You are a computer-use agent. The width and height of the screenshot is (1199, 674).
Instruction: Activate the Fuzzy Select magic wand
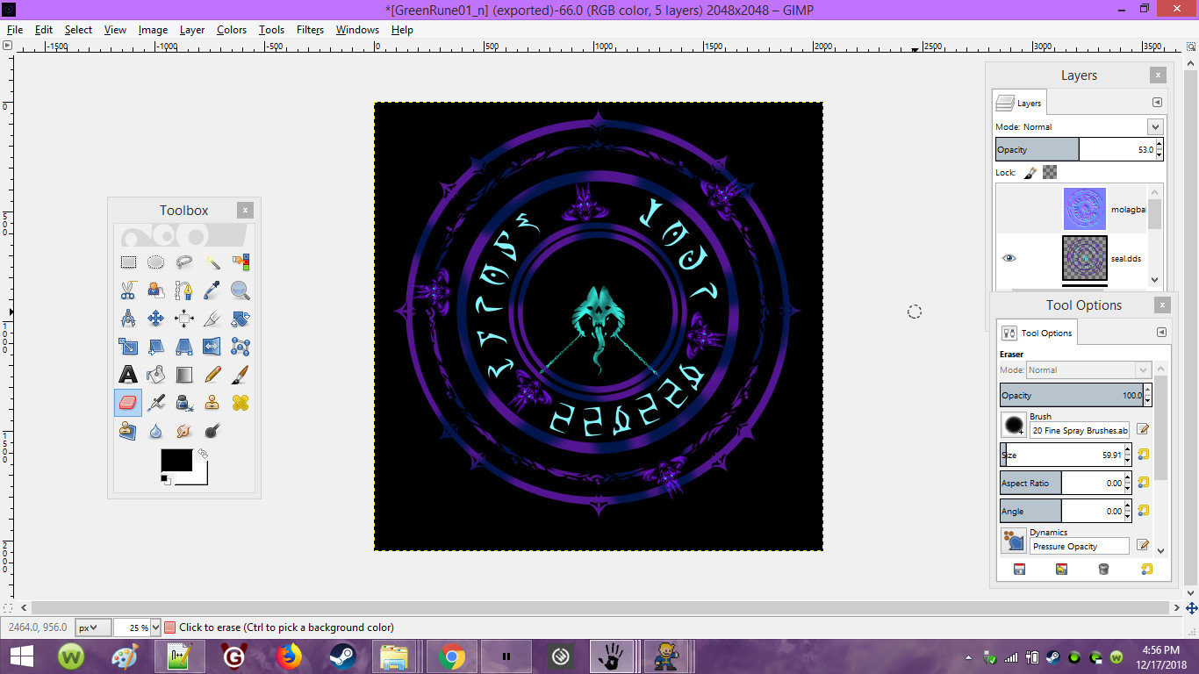click(212, 262)
